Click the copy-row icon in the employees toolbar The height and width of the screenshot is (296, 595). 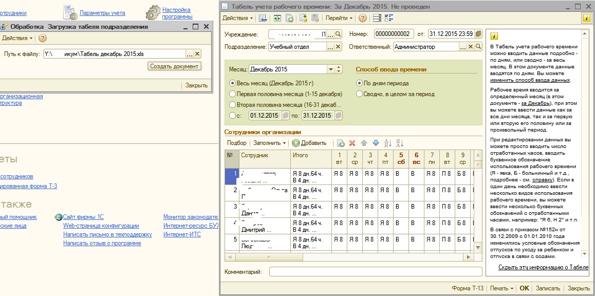(341, 143)
